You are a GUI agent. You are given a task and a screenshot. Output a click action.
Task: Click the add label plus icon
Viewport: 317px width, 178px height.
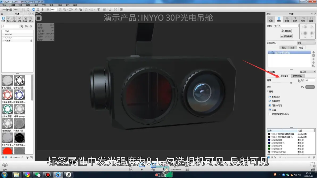point(313,52)
